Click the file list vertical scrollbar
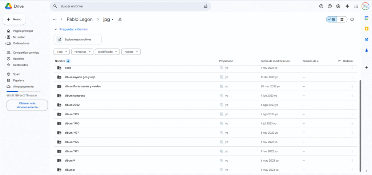Viewport: 372px width, 175px height. [x=361, y=125]
